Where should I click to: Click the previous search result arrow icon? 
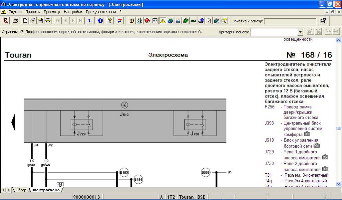(328, 32)
